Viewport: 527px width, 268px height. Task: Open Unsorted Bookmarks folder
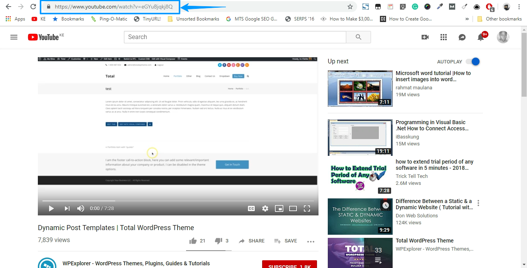[193, 19]
